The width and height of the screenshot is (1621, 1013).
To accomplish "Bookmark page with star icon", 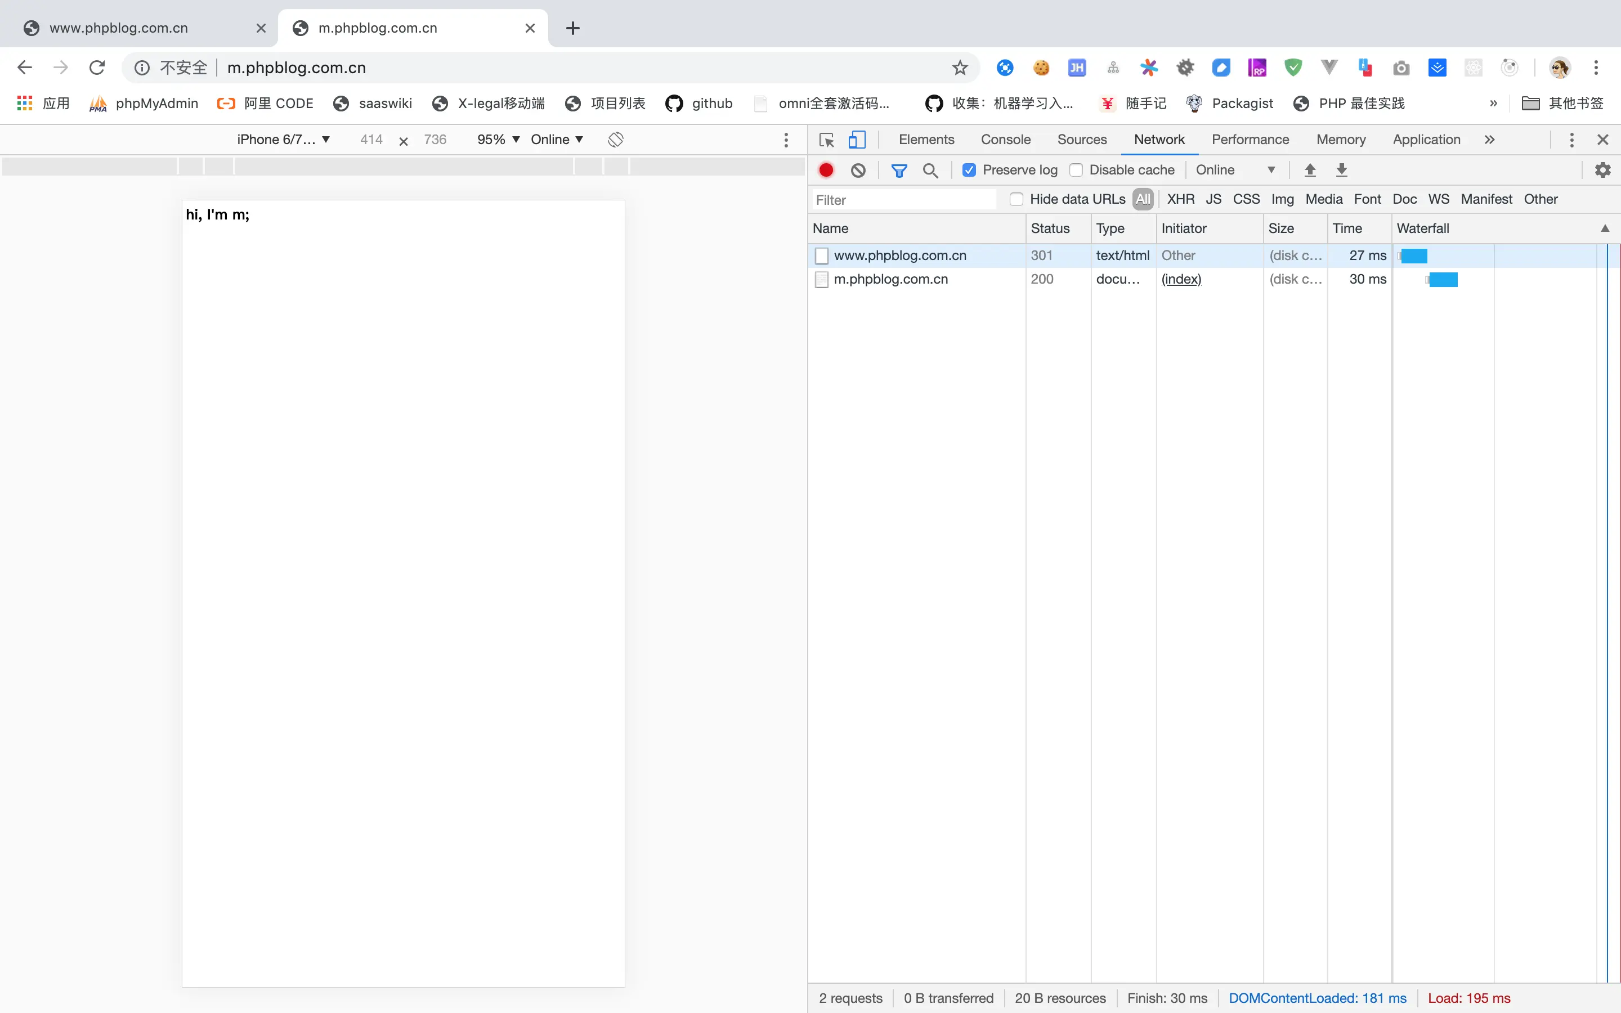I will [960, 68].
